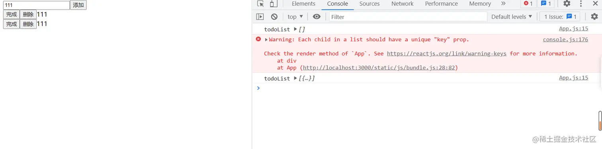
Task: Open console settings gear beside issues
Action: (594, 17)
